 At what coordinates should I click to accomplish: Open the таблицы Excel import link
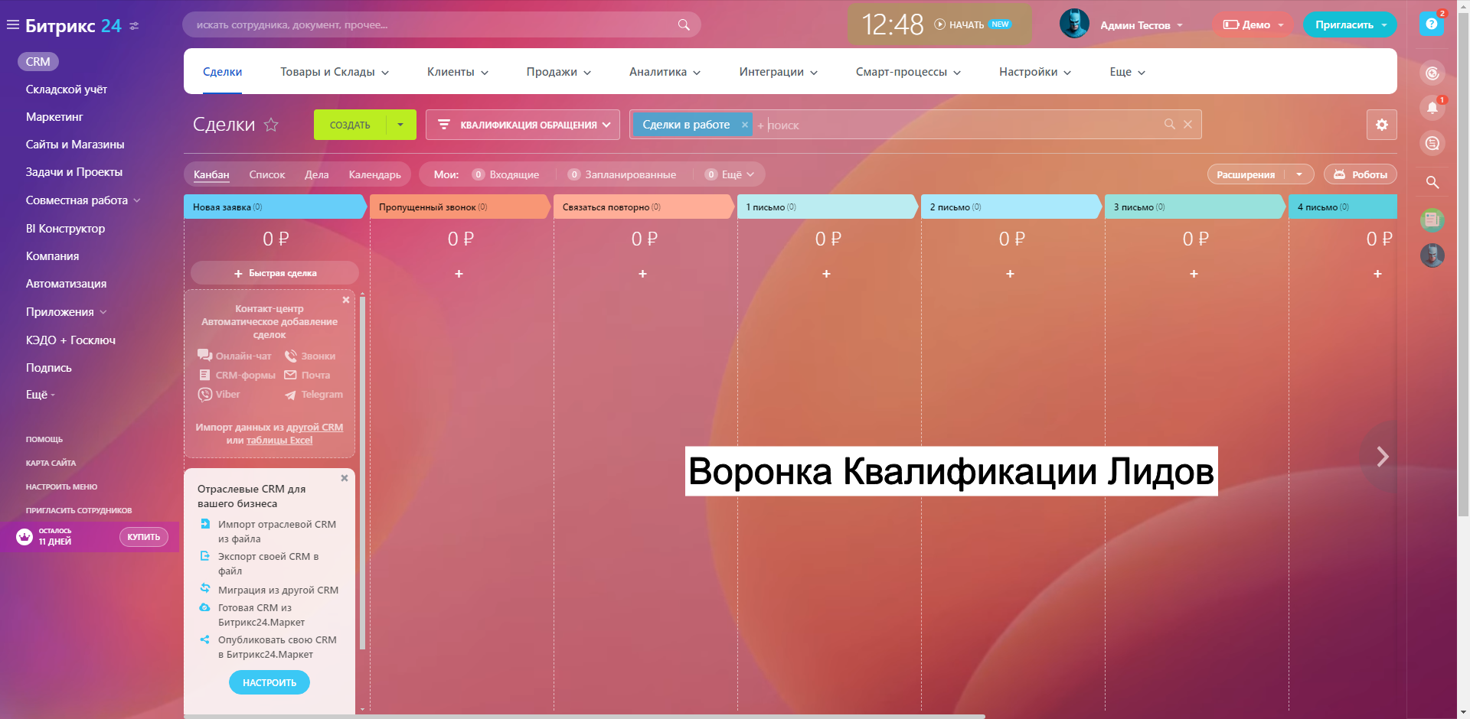(x=279, y=441)
